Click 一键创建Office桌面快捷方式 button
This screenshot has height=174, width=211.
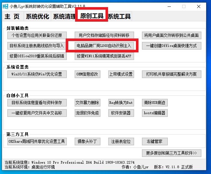tap(172, 46)
